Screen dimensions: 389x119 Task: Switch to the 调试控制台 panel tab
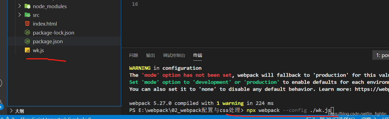coord(174,55)
